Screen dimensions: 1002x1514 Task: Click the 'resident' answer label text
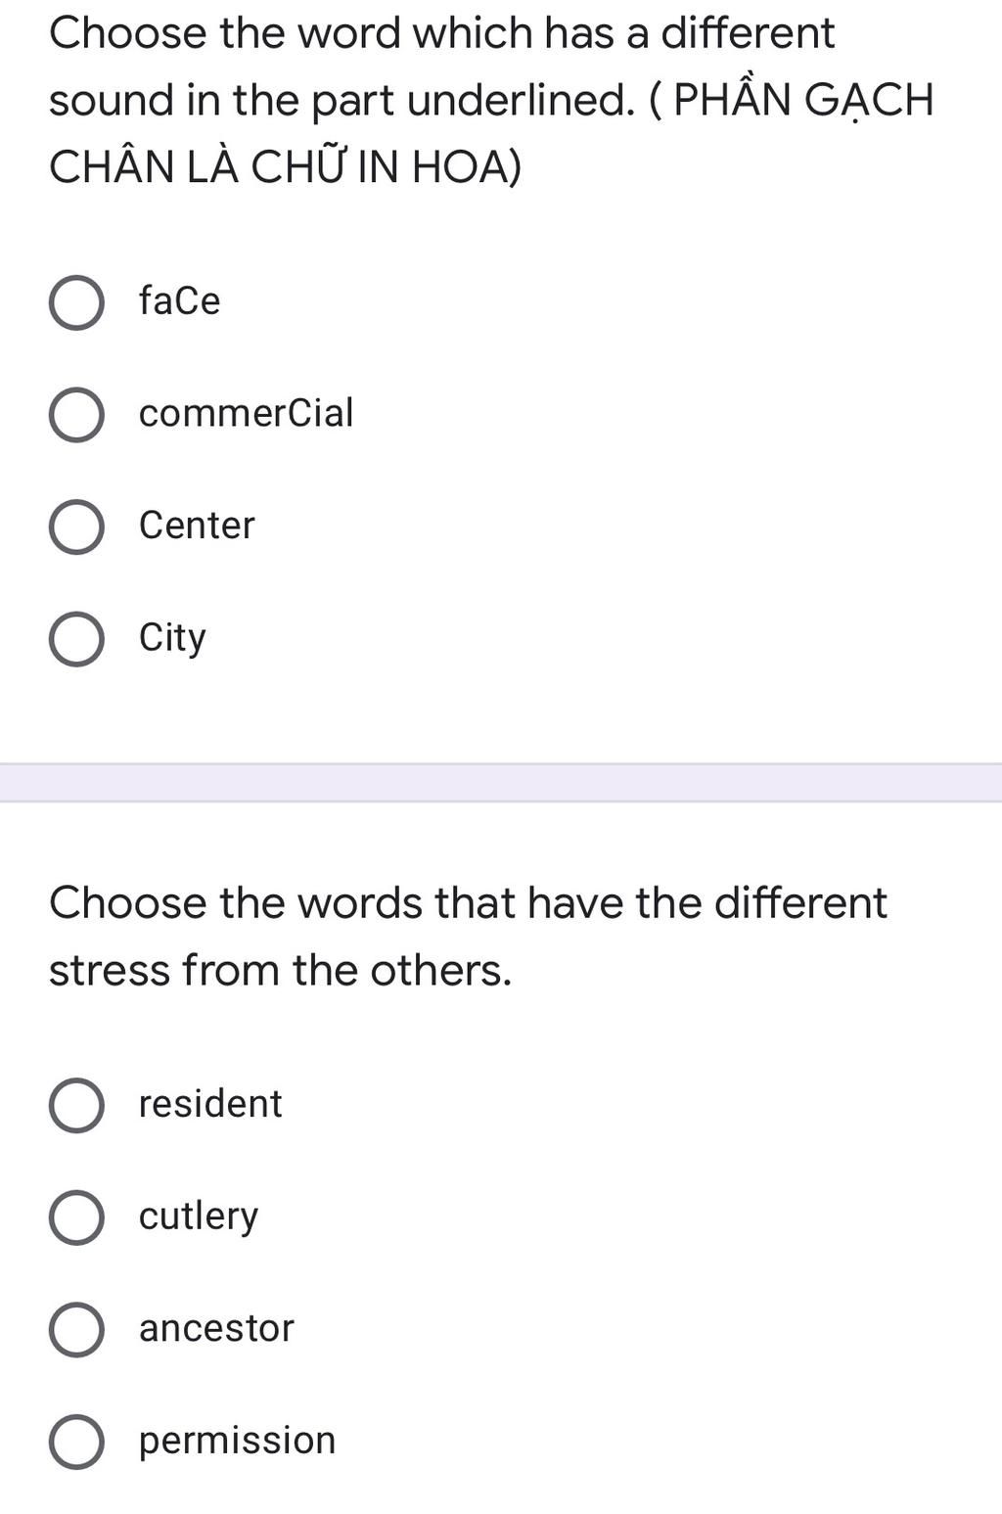coord(210,1104)
